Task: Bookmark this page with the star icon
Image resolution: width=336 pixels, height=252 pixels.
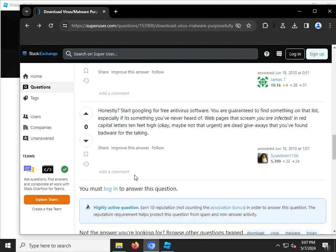Action: tap(249, 26)
